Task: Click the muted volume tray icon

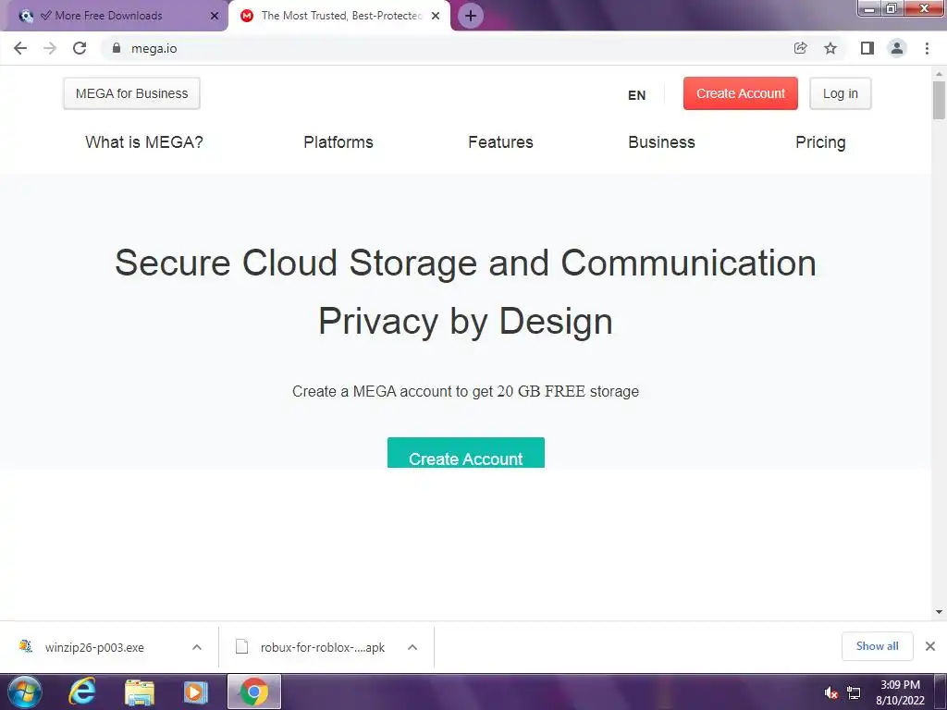Action: point(831,693)
